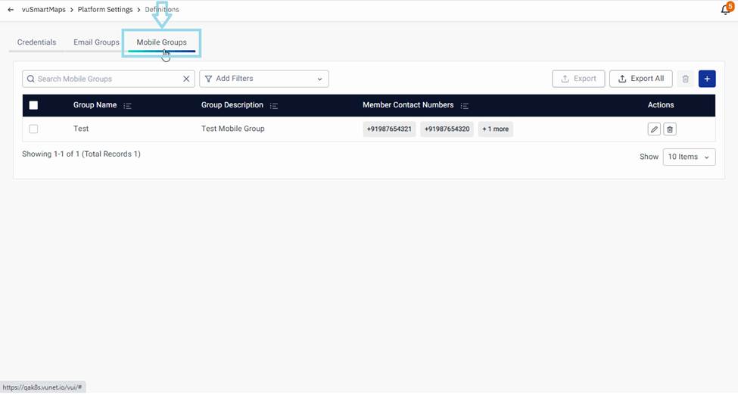The height and width of the screenshot is (395, 738).
Task: Open Group Name column sort icon
Action: 127,106
